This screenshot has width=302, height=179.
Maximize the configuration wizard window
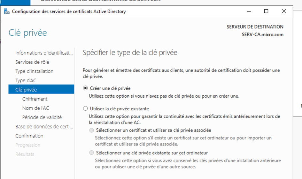(266, 11)
